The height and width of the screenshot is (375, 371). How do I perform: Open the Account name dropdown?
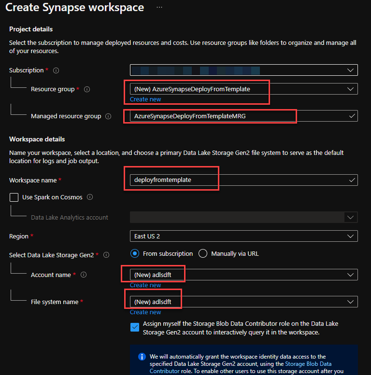244,275
